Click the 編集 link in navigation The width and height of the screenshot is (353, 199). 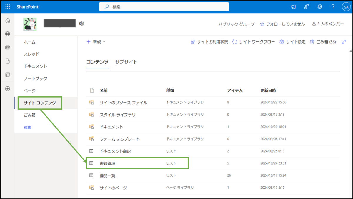tap(27, 127)
